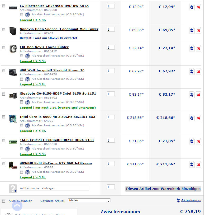Open the Gewählte Artikel Löschen dropdown
Image resolution: width=205 pixels, height=215 pixels.
point(89,200)
